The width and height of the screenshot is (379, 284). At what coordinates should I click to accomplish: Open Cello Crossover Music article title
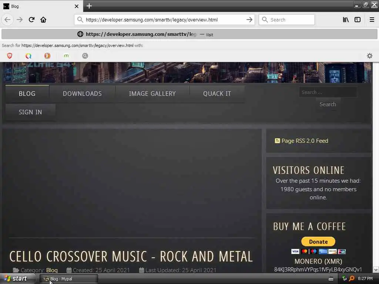[x=131, y=257]
